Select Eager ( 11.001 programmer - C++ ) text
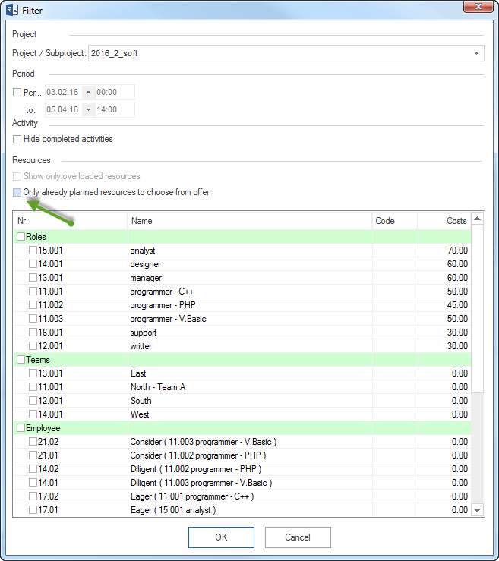499x561 pixels. [x=192, y=496]
